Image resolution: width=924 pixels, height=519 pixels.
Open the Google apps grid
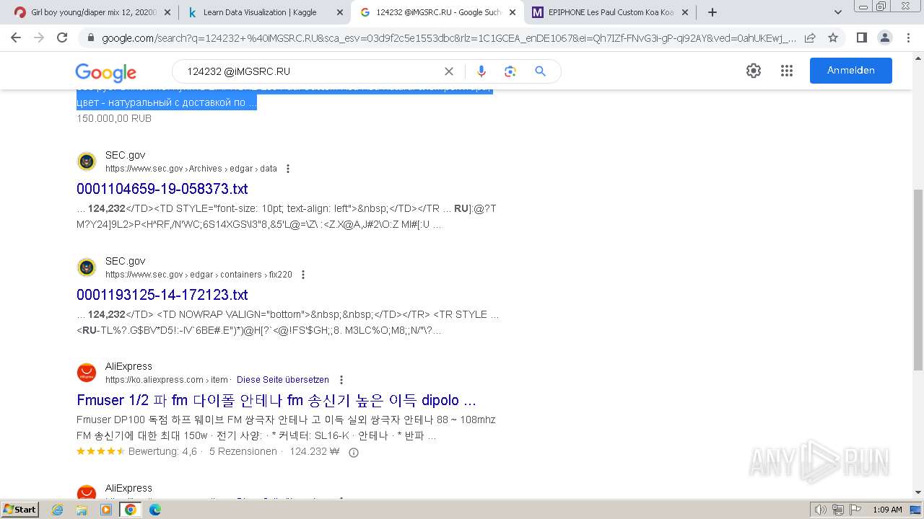click(x=787, y=71)
